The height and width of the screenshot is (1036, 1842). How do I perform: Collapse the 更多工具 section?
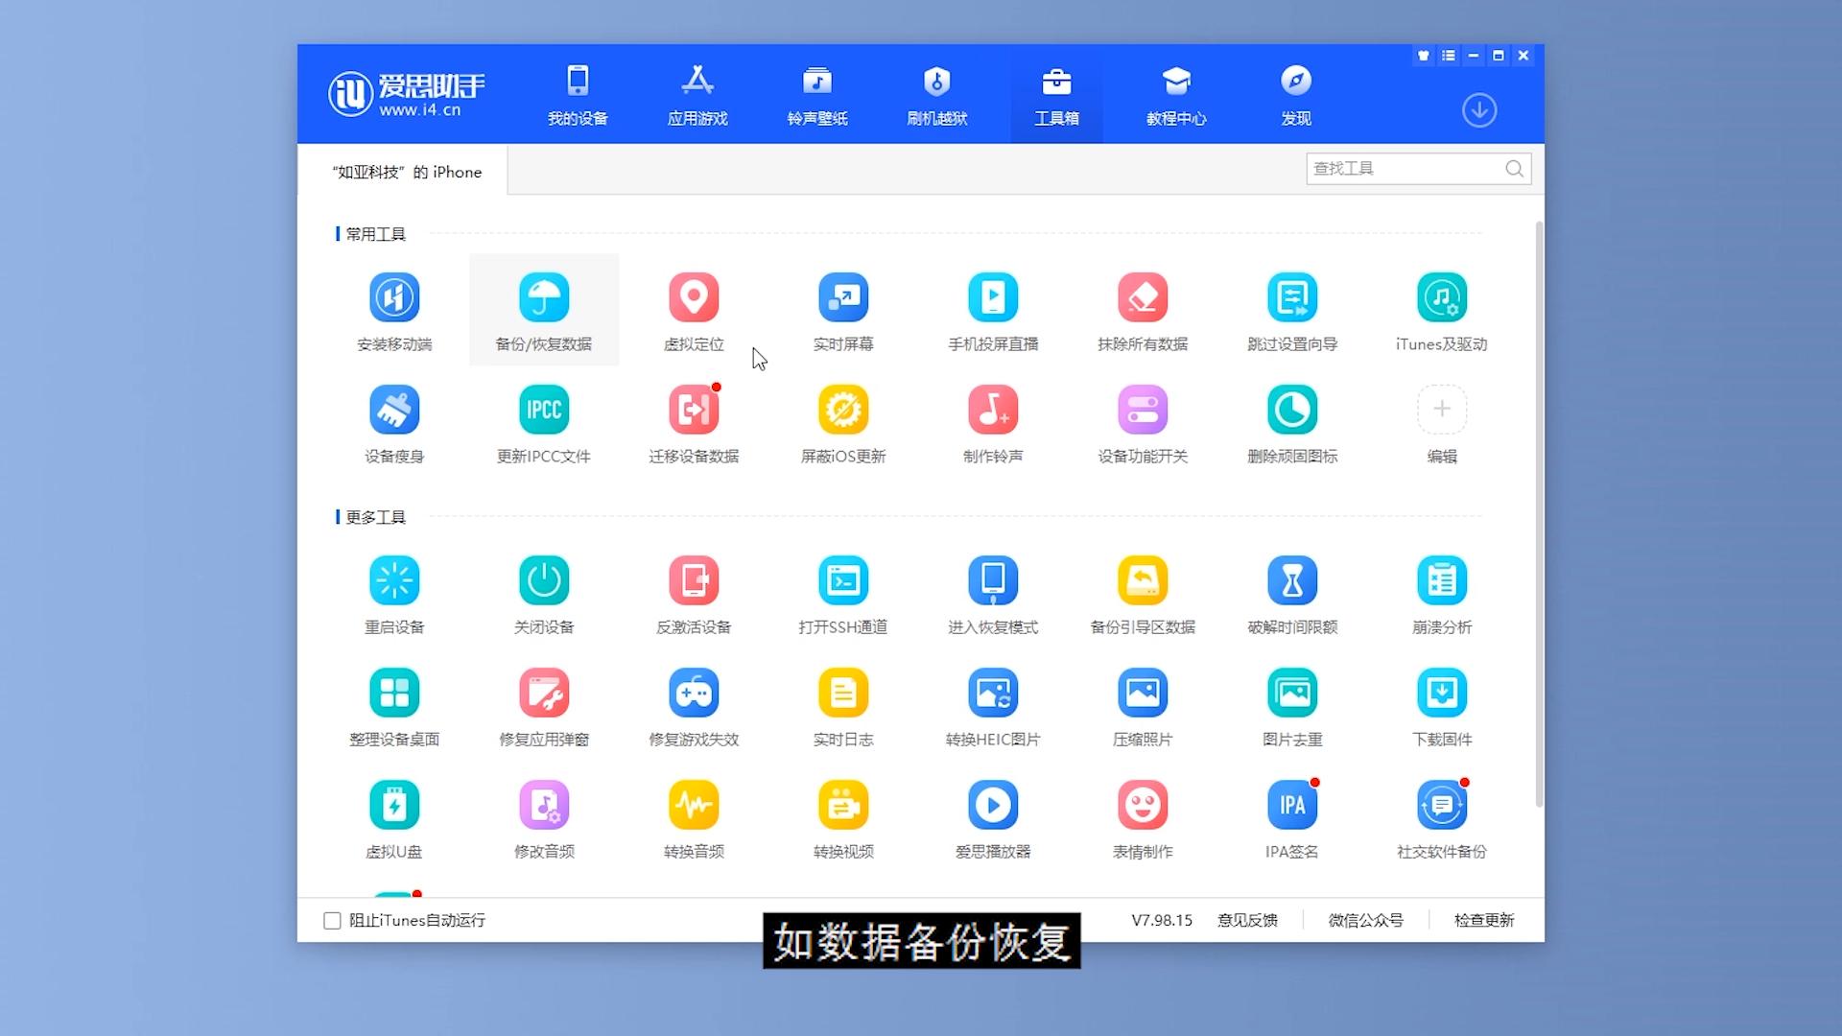(x=376, y=517)
